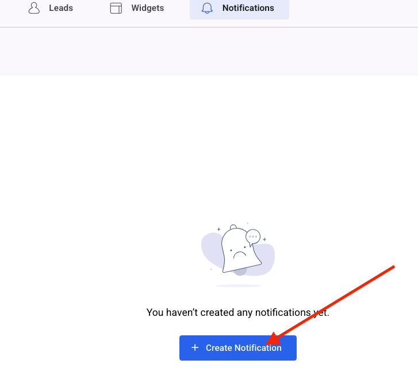Select the Notifications tab label
The height and width of the screenshot is (383, 418).
click(x=248, y=9)
